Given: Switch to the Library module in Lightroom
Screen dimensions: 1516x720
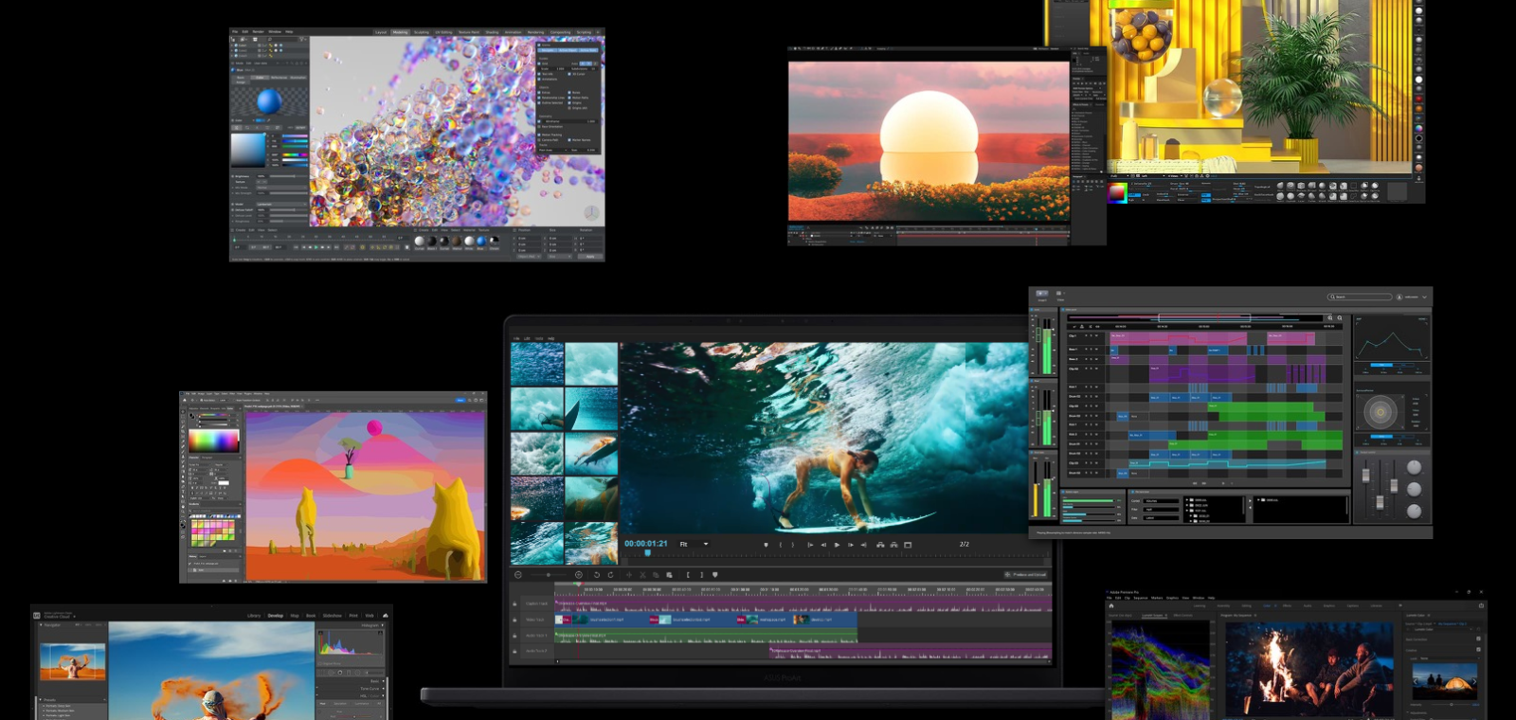Looking at the screenshot, I should pyautogui.click(x=254, y=616).
